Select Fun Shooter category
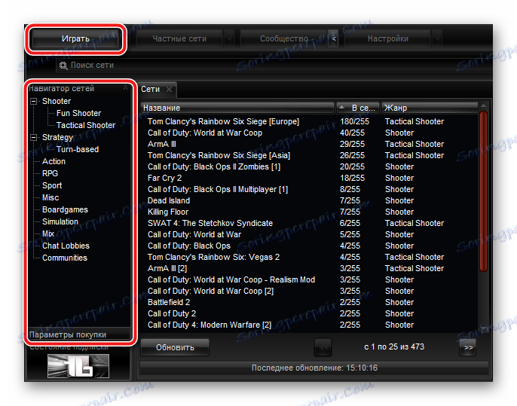This screenshot has width=517, height=406. click(78, 113)
